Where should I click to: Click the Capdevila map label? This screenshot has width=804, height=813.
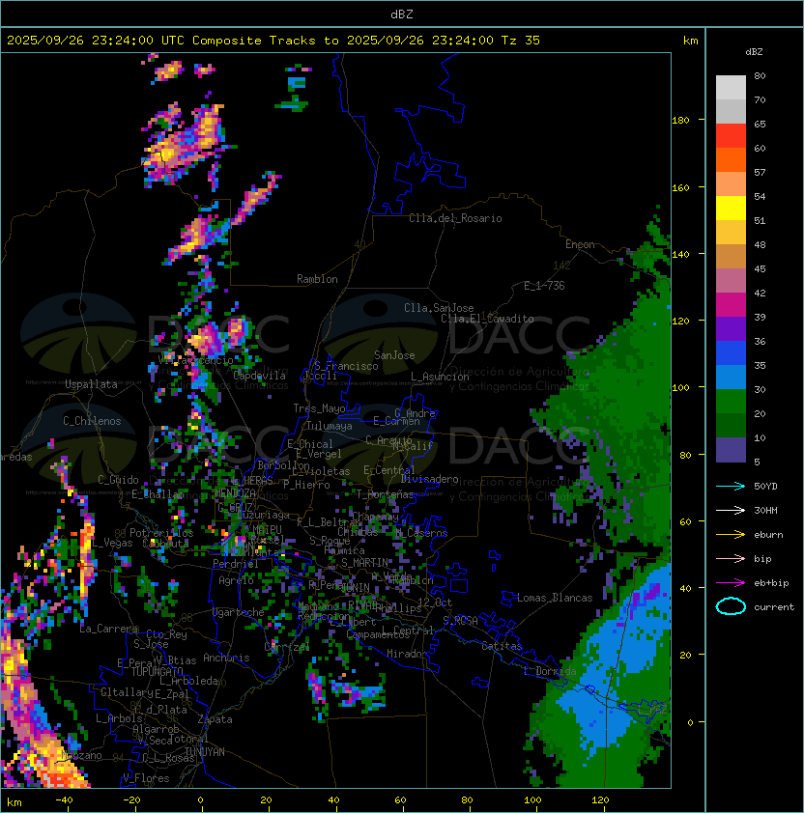tap(259, 376)
